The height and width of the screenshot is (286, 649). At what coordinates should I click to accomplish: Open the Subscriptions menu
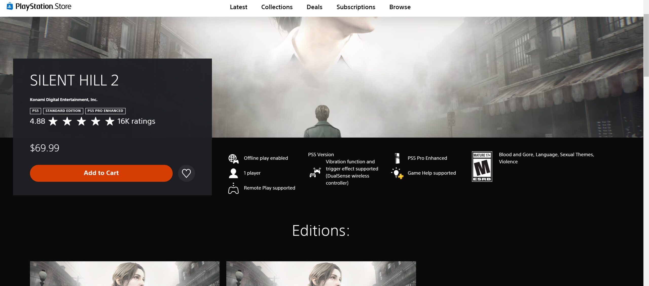coord(356,7)
